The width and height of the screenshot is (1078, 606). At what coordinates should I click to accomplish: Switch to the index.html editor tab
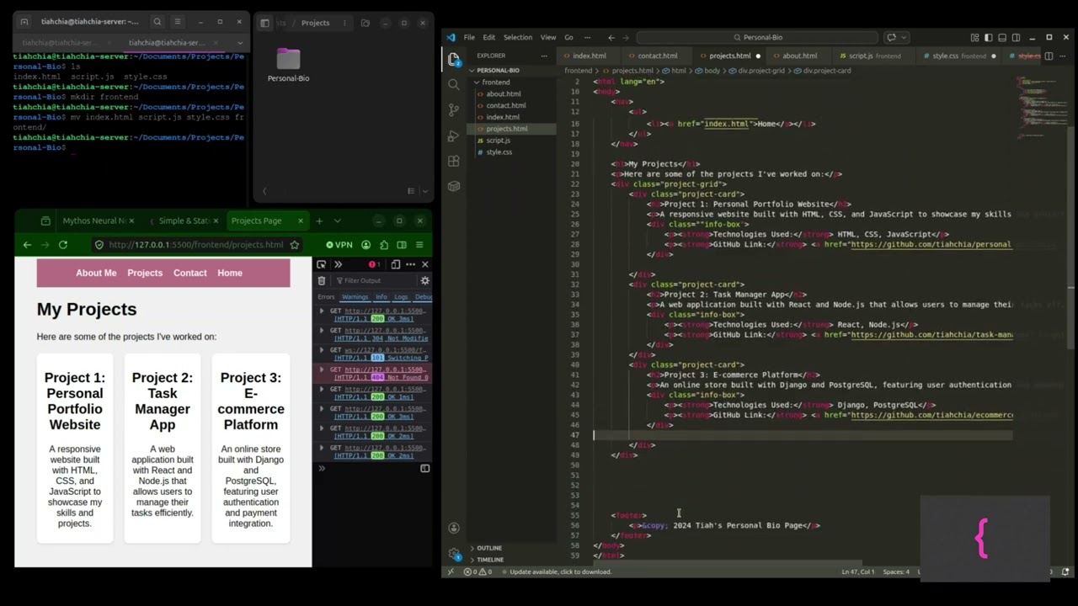(589, 56)
